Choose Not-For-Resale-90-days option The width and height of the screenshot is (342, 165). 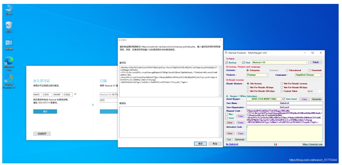(282, 87)
